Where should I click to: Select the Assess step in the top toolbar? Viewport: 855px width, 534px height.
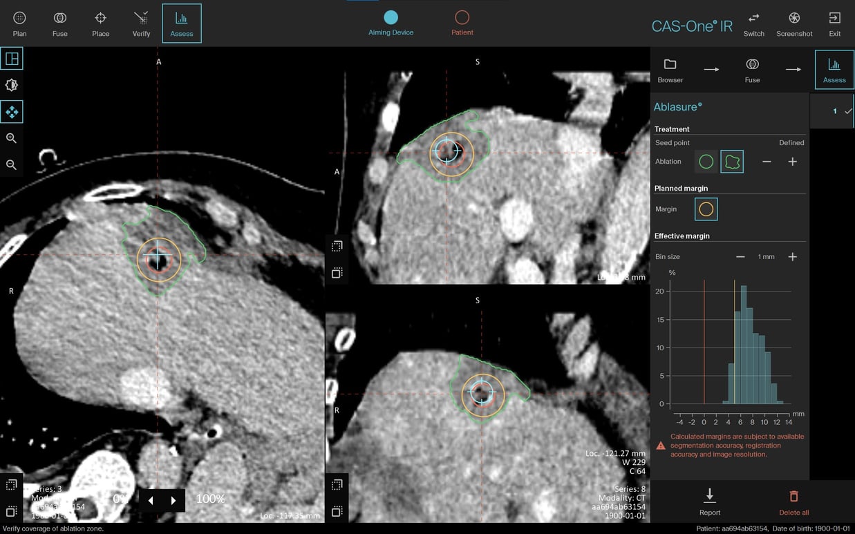[x=182, y=23]
